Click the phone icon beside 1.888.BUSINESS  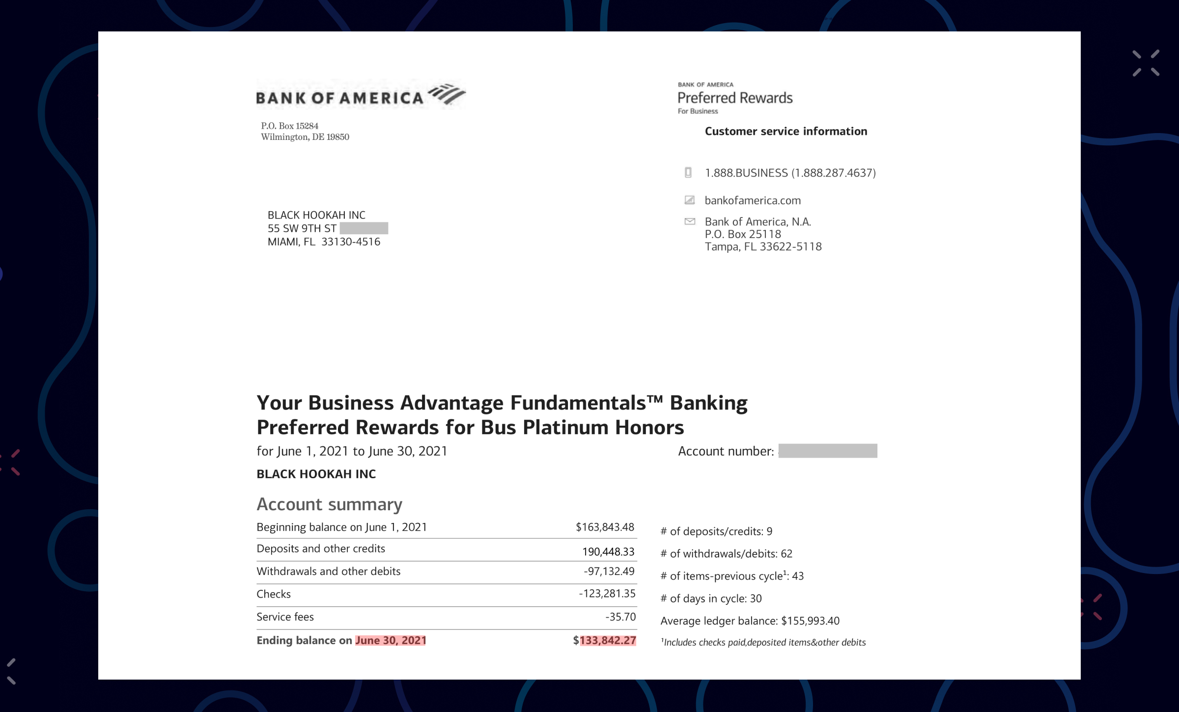tap(688, 172)
